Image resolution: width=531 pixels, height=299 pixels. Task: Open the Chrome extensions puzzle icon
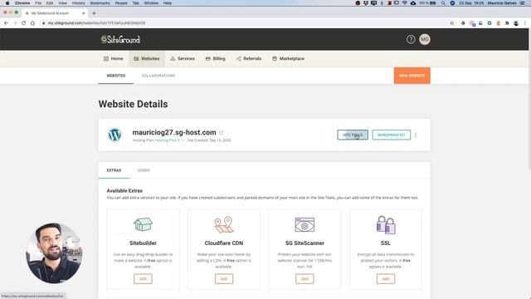point(507,23)
